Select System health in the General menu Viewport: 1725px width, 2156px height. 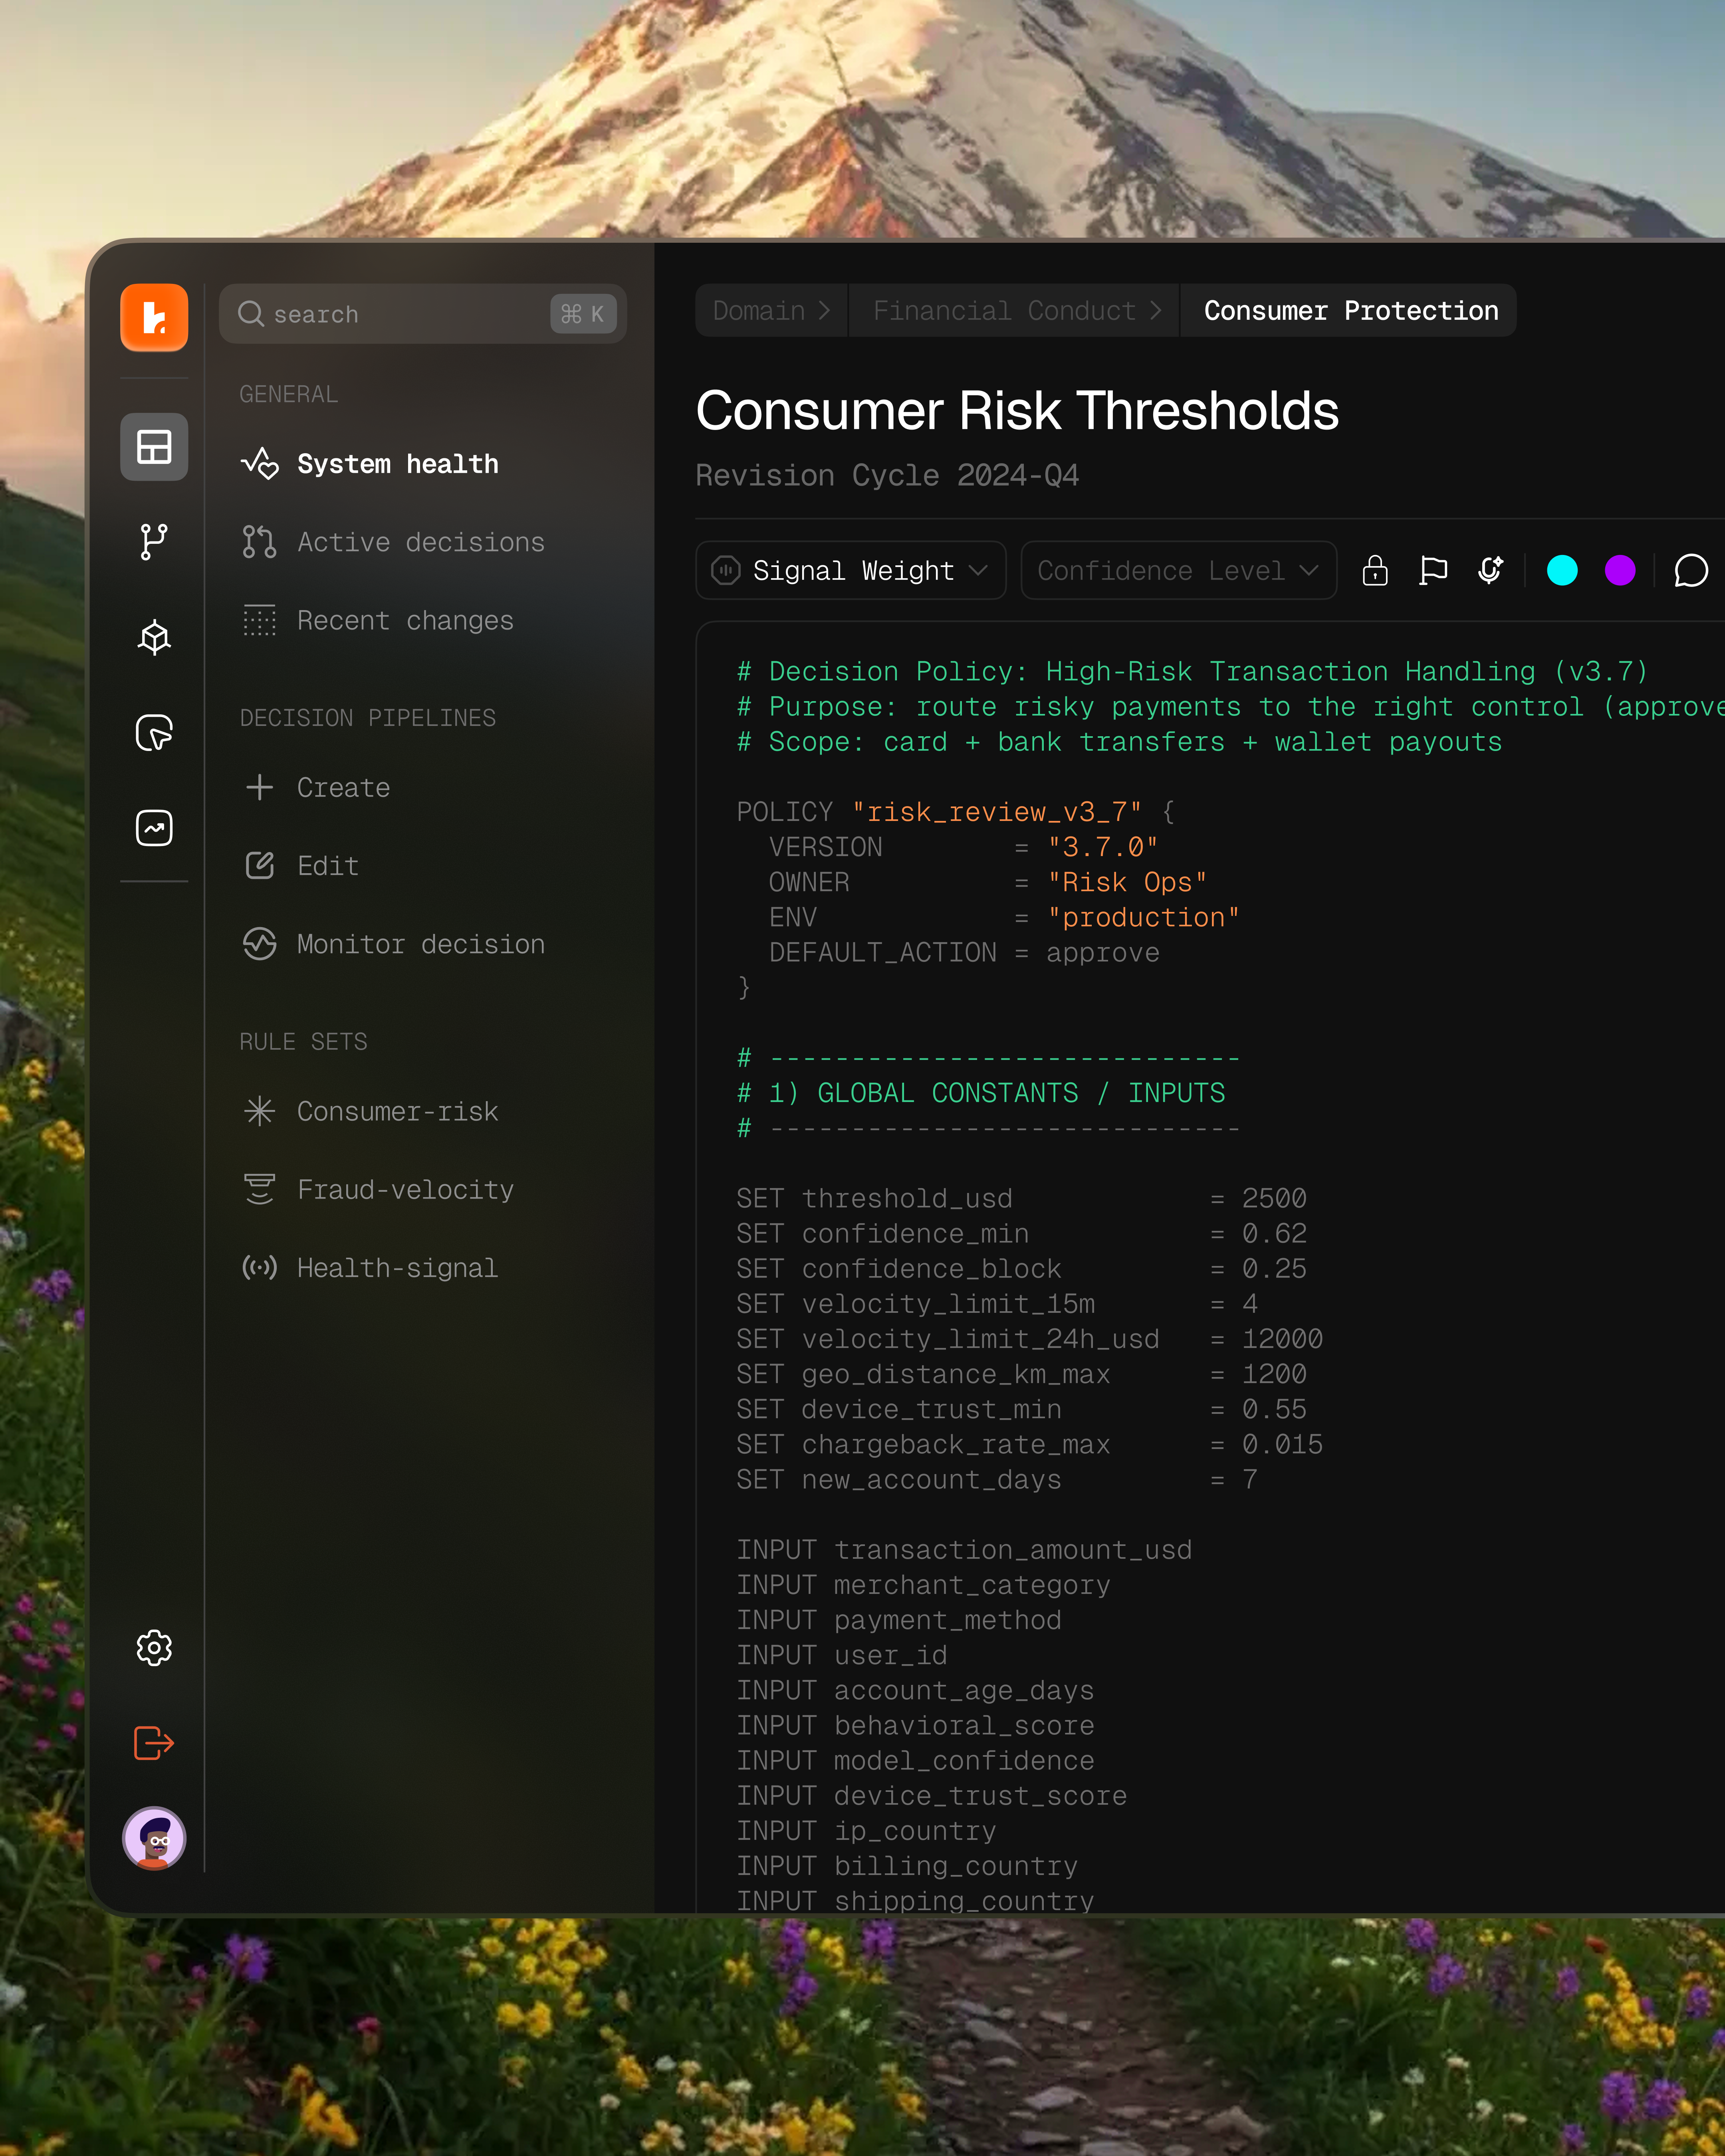tap(397, 463)
